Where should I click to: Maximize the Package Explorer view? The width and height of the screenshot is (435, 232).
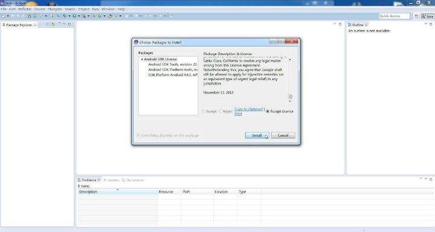[x=69, y=24]
